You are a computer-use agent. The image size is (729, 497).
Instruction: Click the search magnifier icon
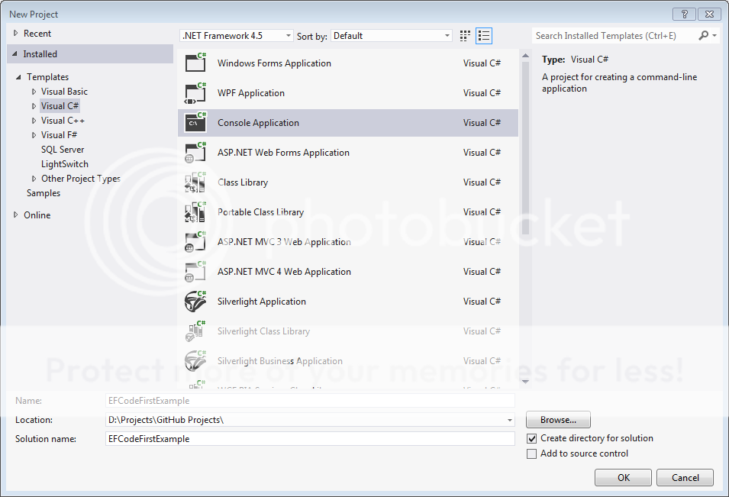coord(704,35)
